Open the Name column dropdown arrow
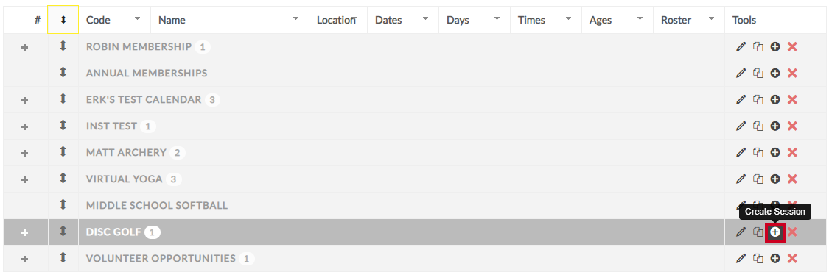829x272 pixels. (296, 18)
